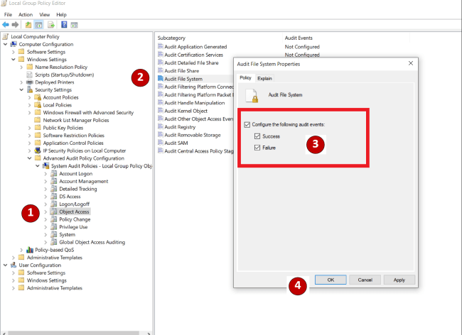
Task: Click the Scripts (Startup/Shutdown) icon
Action: pos(29,75)
